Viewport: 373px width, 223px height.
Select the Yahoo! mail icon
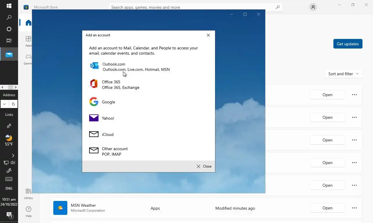click(94, 118)
